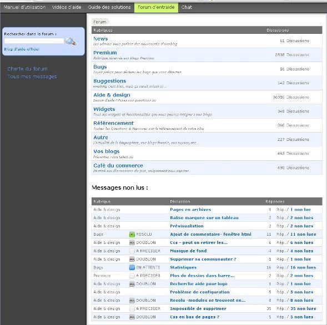Click A PRECISER icon beside Musique de fond
Viewport: 327px width, 325px height.
click(x=132, y=251)
